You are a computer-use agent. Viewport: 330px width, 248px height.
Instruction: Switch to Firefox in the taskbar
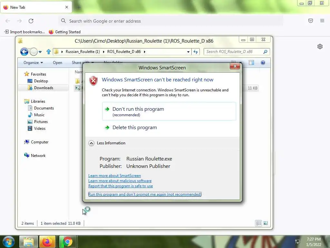[47, 242]
